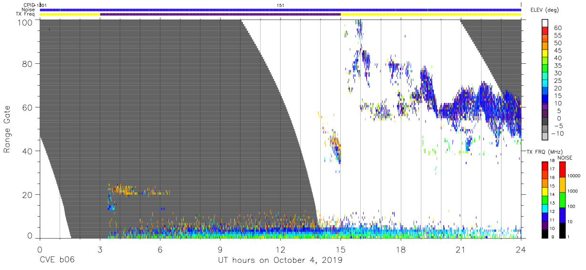The image size is (586, 270).
Task: Click the '18' hour tick label on the time axis
Action: point(400,249)
